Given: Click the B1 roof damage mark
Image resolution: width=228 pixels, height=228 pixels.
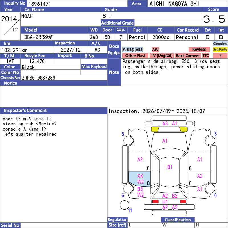Looking at the screenshot, I should pos(170,167).
